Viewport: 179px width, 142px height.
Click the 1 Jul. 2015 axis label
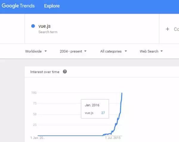pyautogui.click(x=113, y=138)
